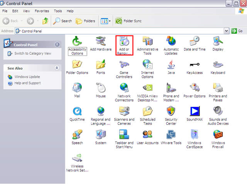Viewport: 247px width, 184px height.
Task: Open the Favorites menu
Action: [x=42, y=11]
